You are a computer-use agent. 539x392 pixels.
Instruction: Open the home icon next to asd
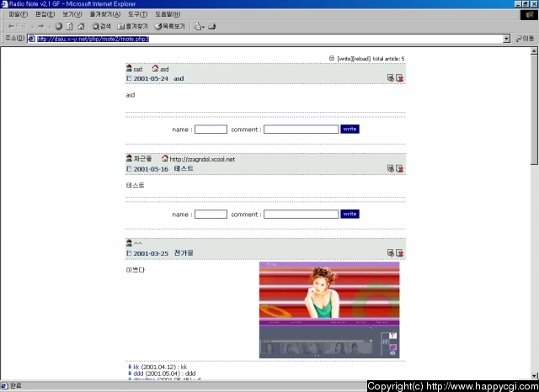(155, 68)
